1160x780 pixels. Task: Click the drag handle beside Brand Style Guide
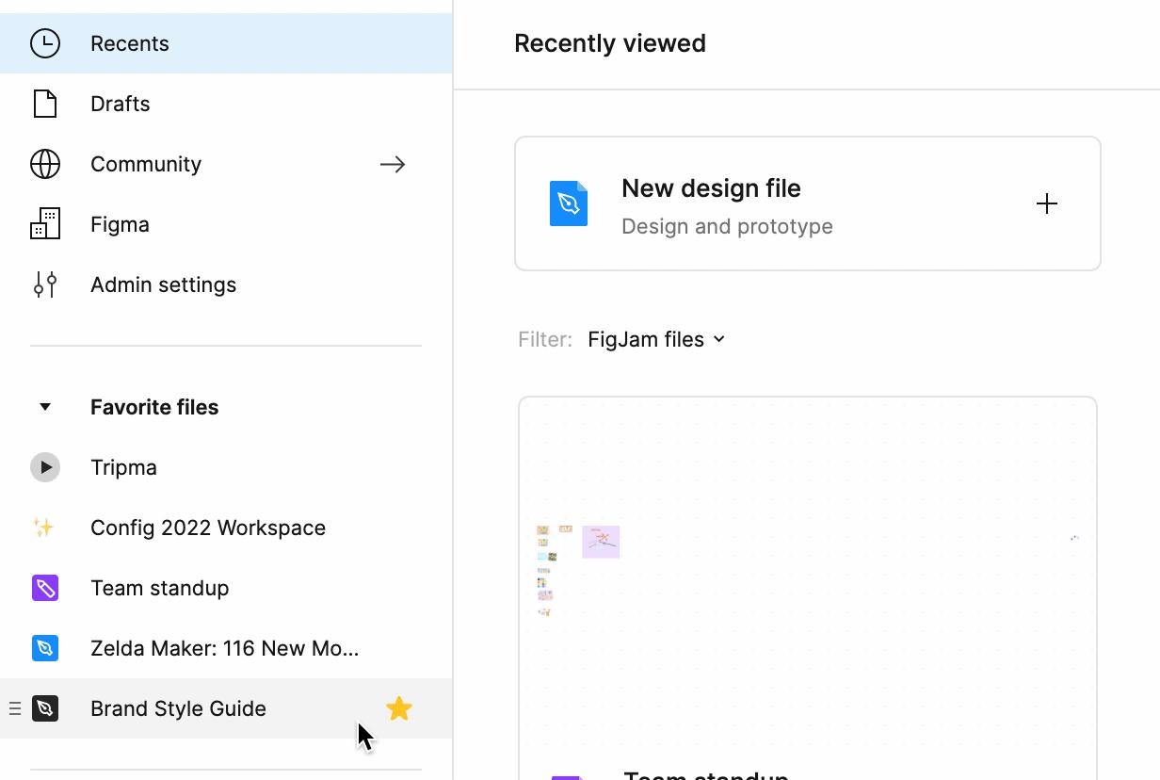tap(15, 707)
